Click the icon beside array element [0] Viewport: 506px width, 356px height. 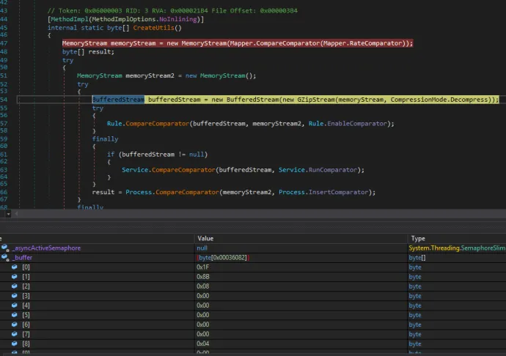pos(15,267)
